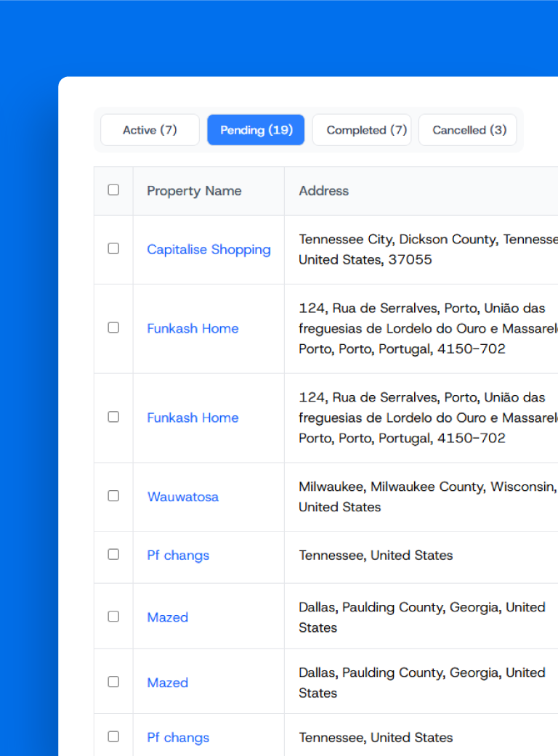The width and height of the screenshot is (558, 756).
Task: Click the first Funkash Home link
Action: 193,328
